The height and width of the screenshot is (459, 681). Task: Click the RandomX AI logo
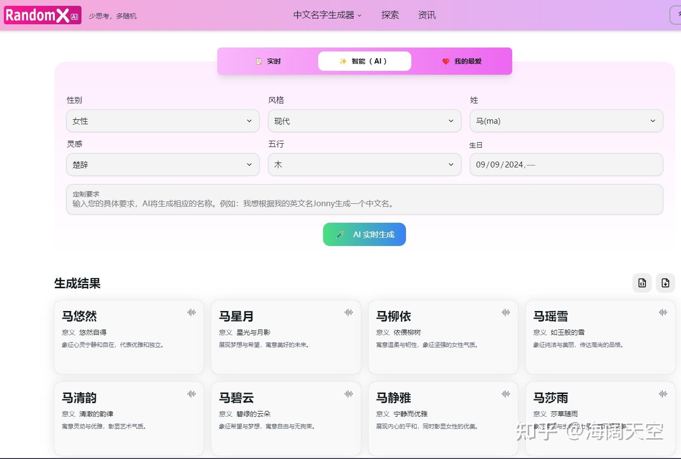42,15
